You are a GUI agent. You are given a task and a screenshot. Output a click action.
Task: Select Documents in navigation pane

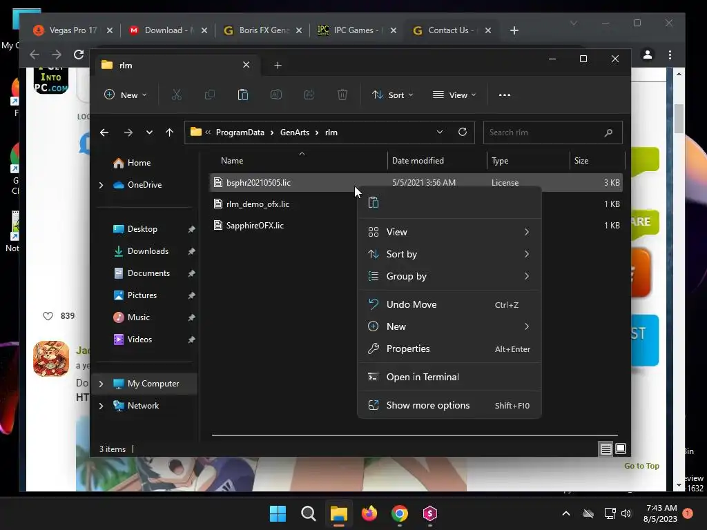click(x=147, y=273)
